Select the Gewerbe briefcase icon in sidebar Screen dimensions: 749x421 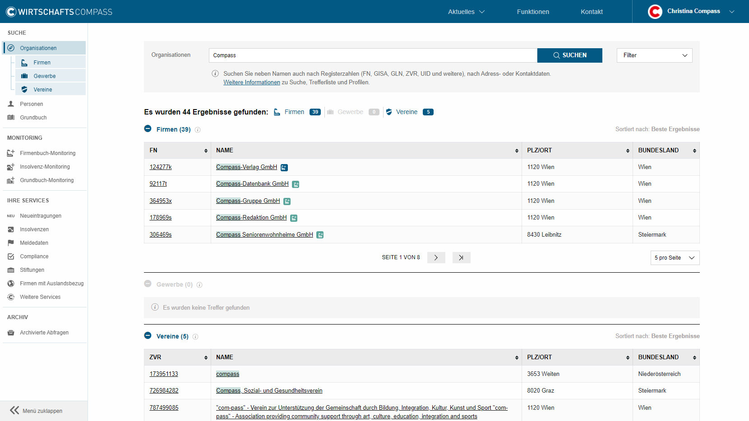pyautogui.click(x=24, y=76)
